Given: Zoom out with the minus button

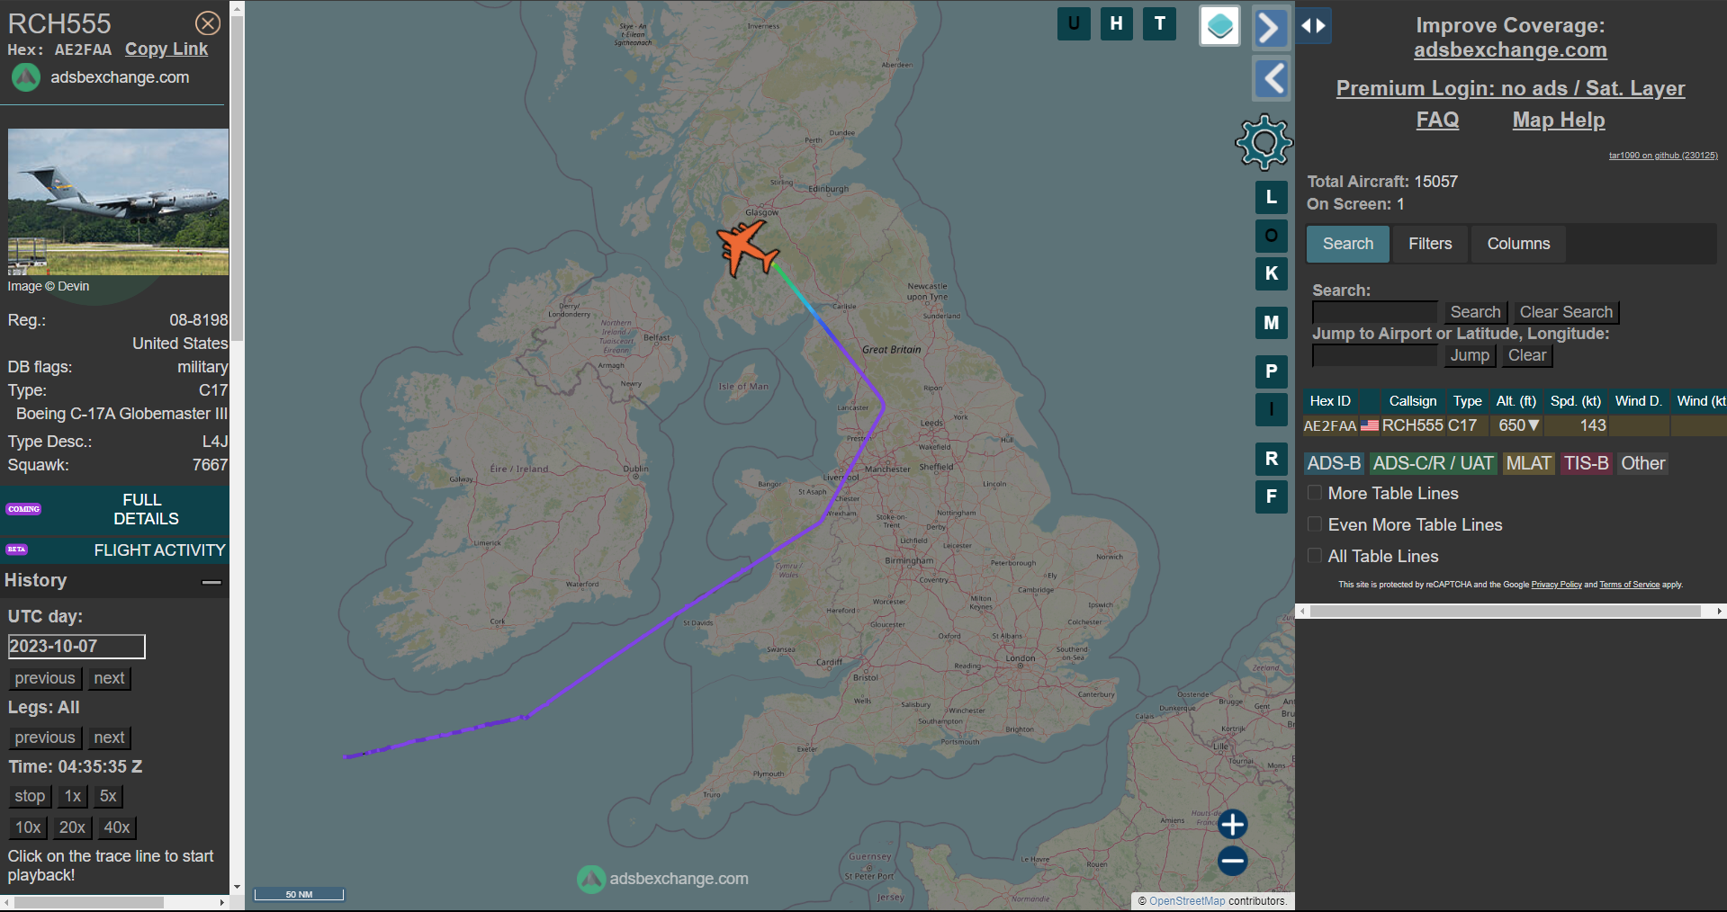Looking at the screenshot, I should (1232, 861).
